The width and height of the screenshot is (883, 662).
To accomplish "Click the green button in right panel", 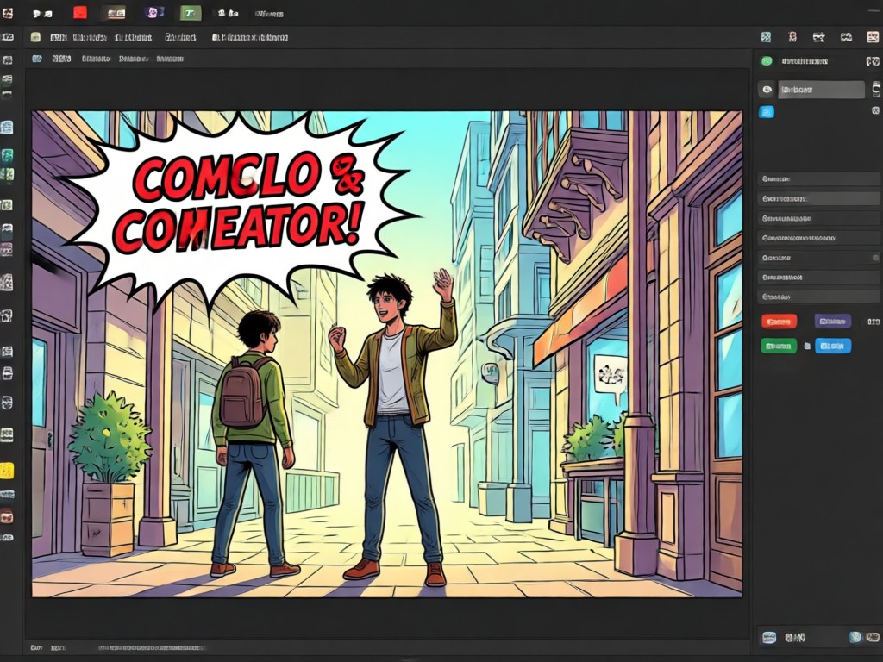I will [x=779, y=346].
